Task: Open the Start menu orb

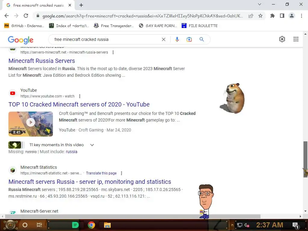Action: point(11,225)
